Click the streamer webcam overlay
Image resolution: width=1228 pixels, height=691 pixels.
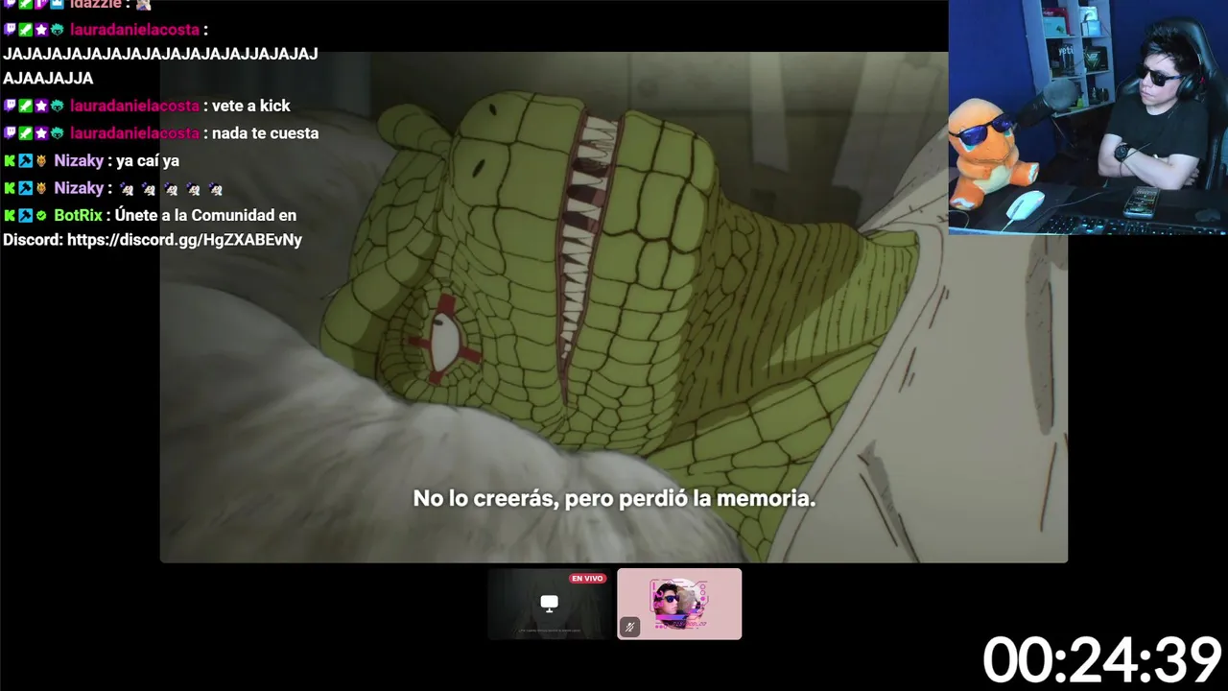pos(1088,117)
